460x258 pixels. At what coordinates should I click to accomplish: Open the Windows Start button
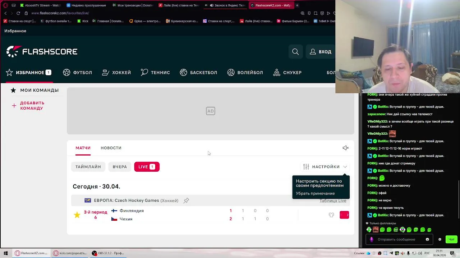point(6,253)
